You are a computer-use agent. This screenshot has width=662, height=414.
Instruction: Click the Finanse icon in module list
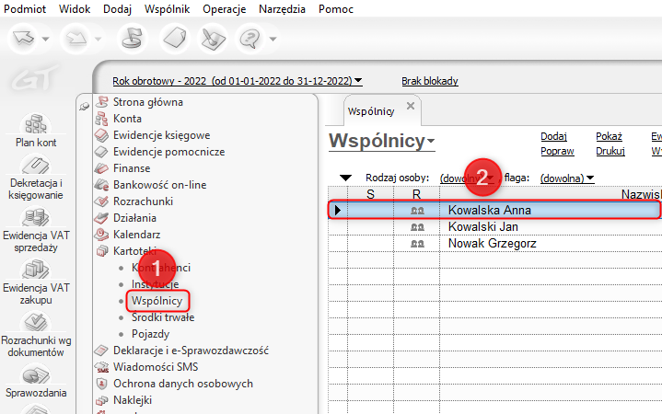point(101,168)
